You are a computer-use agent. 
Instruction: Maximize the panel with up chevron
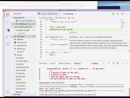[x=122, y=63]
